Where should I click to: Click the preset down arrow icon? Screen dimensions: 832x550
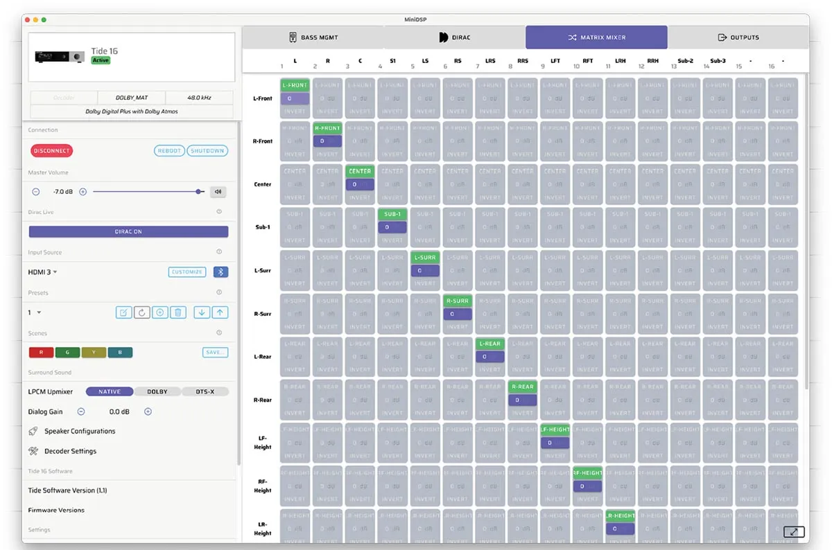point(202,312)
